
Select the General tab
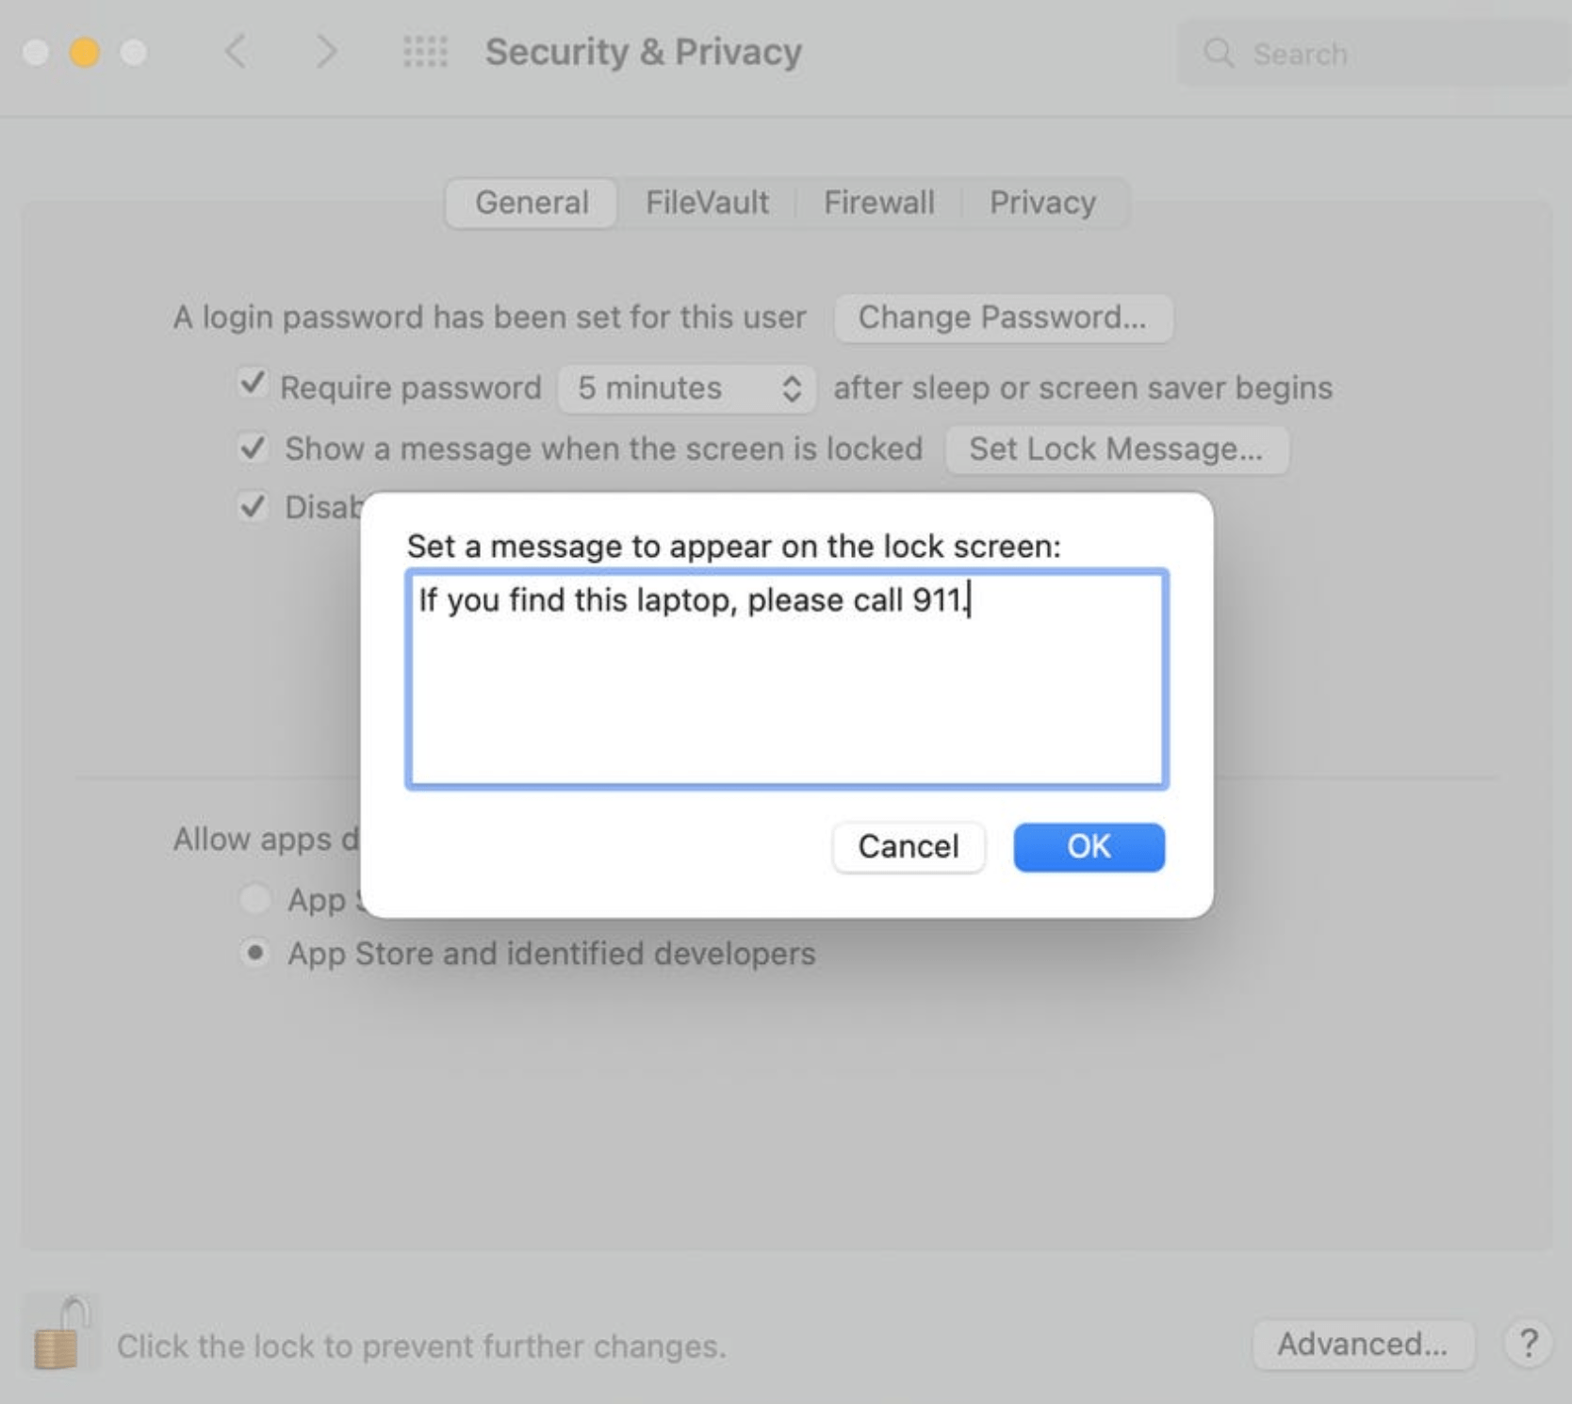pyautogui.click(x=532, y=203)
